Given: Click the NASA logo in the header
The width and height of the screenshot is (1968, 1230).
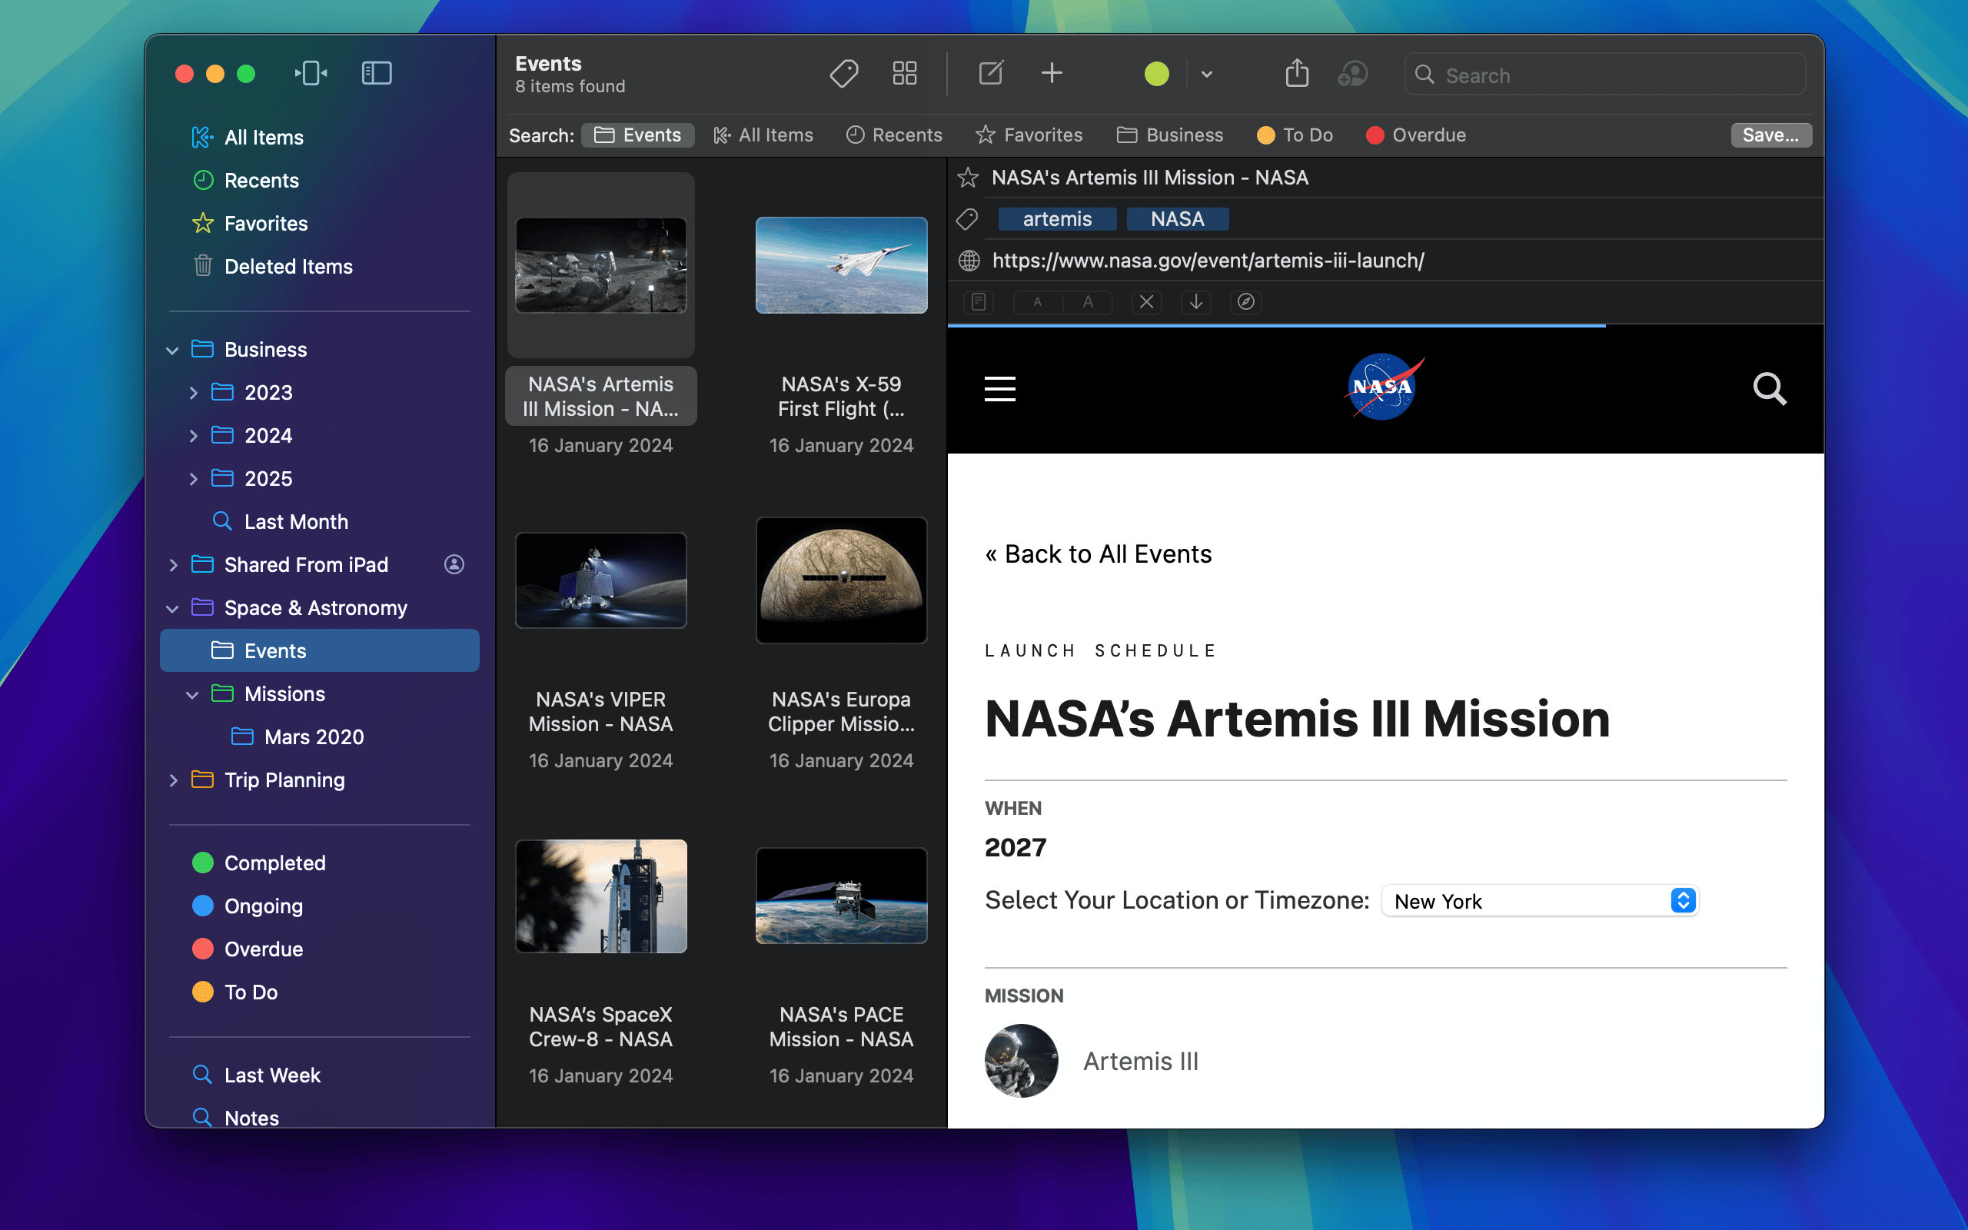Looking at the screenshot, I should pos(1382,387).
